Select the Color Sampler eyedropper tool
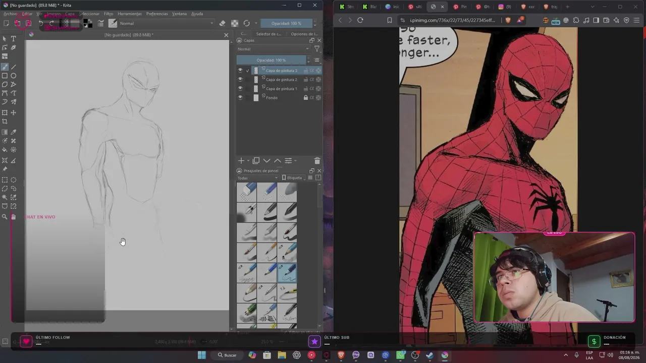Screen dimensions: 646x363 [x=14, y=132]
